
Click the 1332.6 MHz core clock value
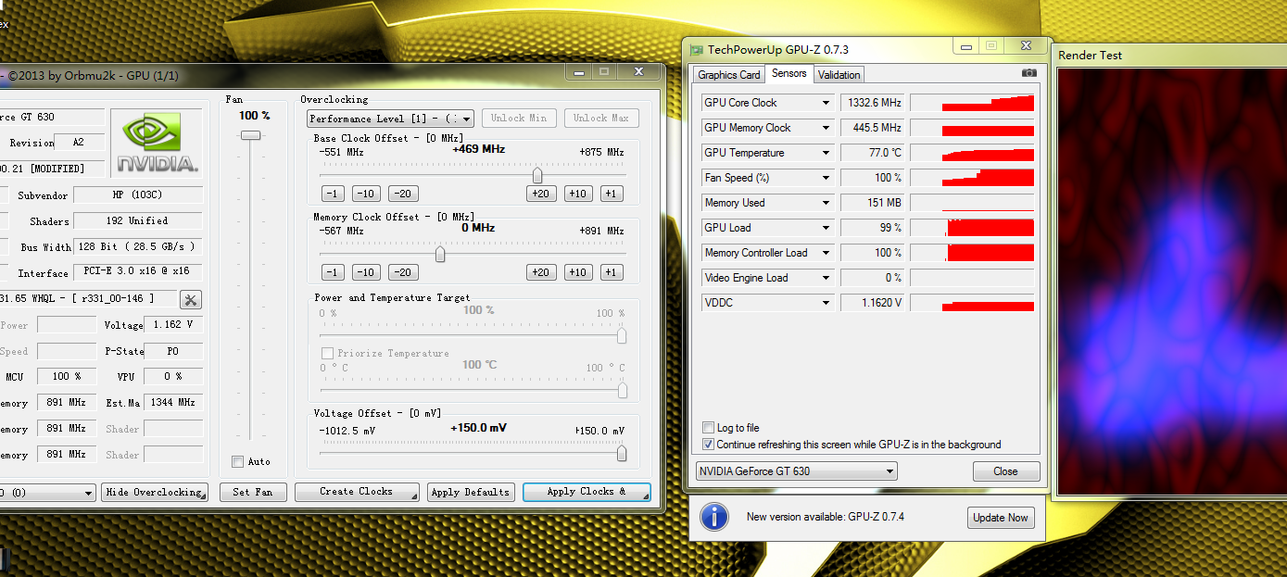pyautogui.click(x=873, y=103)
